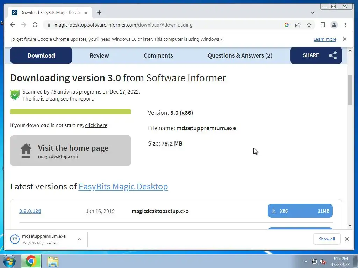Open the Chrome profile menu
Viewport: 358px width, 268px height.
click(x=334, y=25)
